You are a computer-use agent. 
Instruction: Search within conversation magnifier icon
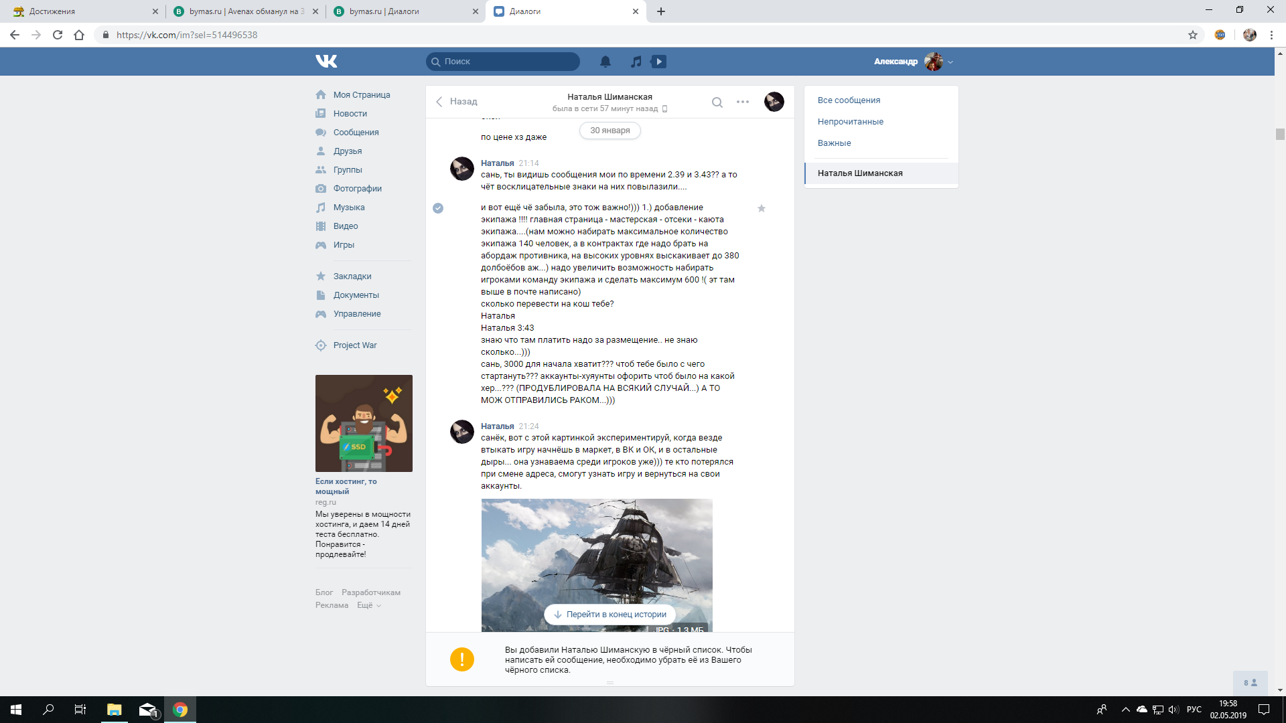[717, 102]
